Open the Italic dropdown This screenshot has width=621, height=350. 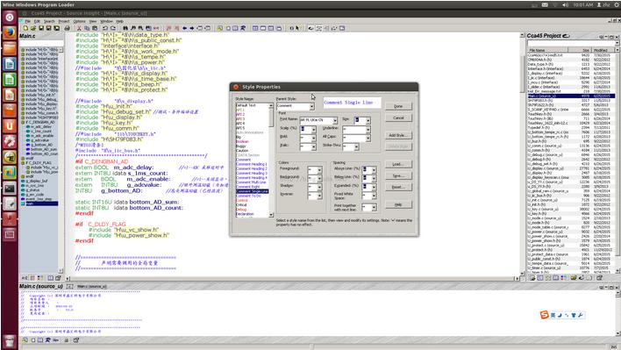click(x=314, y=146)
